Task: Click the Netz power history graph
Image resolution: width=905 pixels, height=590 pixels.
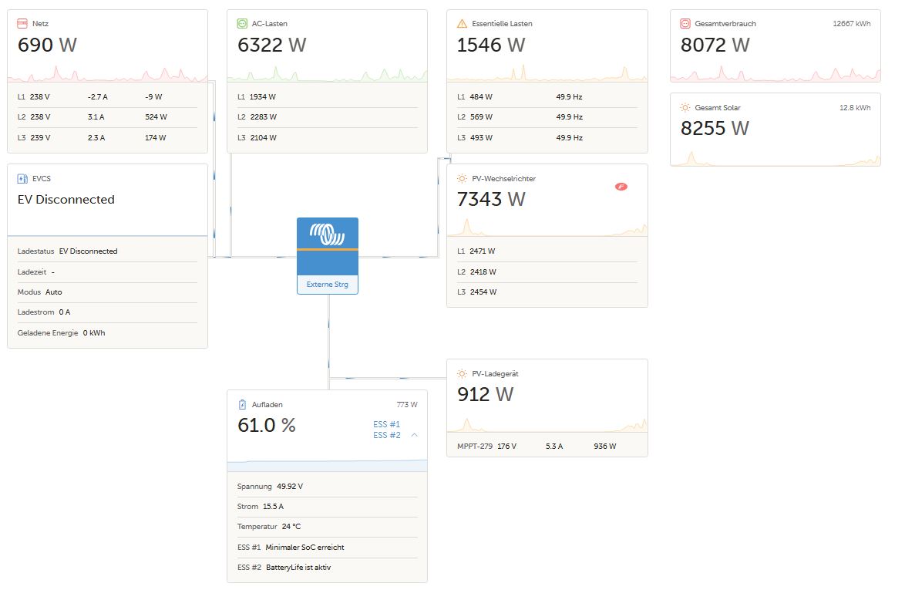Action: click(108, 73)
